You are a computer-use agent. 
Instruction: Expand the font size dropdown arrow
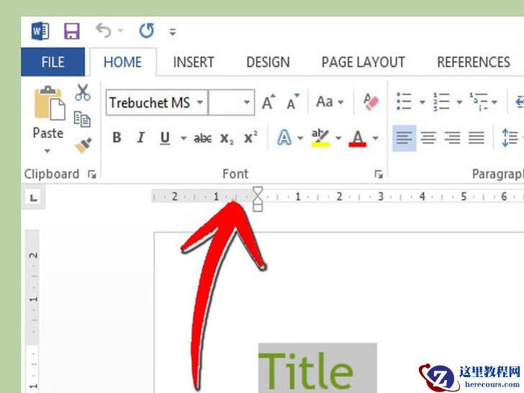[x=247, y=102]
